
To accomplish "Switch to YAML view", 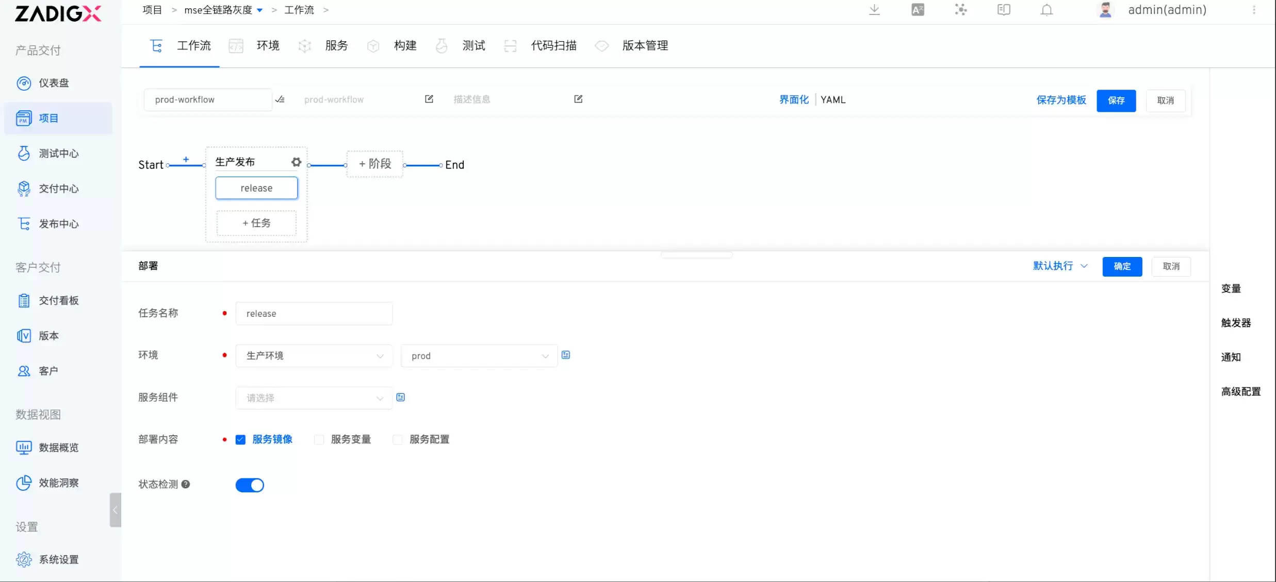I will (833, 100).
